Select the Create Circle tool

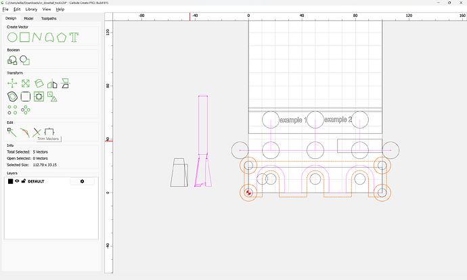[12, 37]
